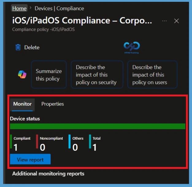Select the Noncompliant count value
Screen dimensions: 192x187
(43, 147)
